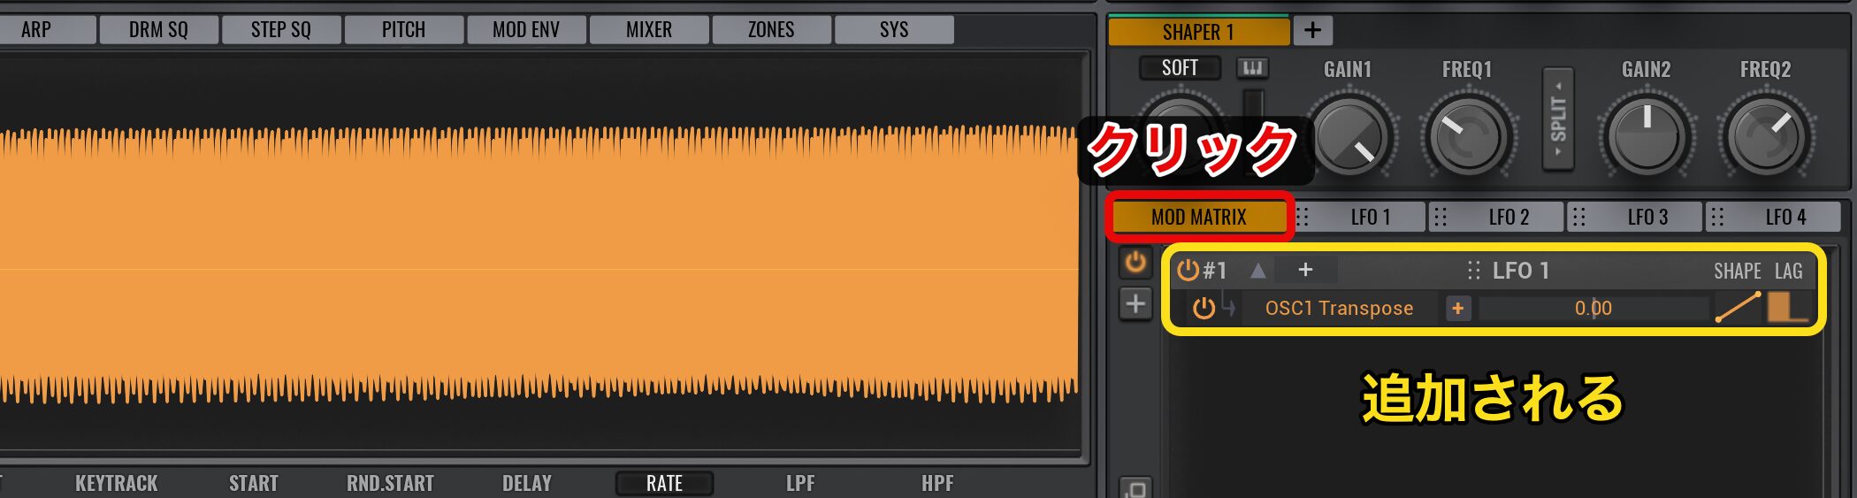The height and width of the screenshot is (498, 1857).
Task: Click the FREQ2 label text
Action: tap(1765, 69)
